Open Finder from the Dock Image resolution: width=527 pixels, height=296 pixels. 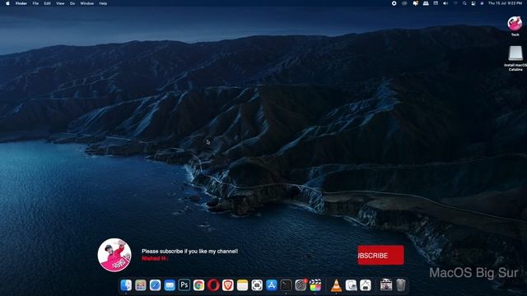[x=126, y=285]
